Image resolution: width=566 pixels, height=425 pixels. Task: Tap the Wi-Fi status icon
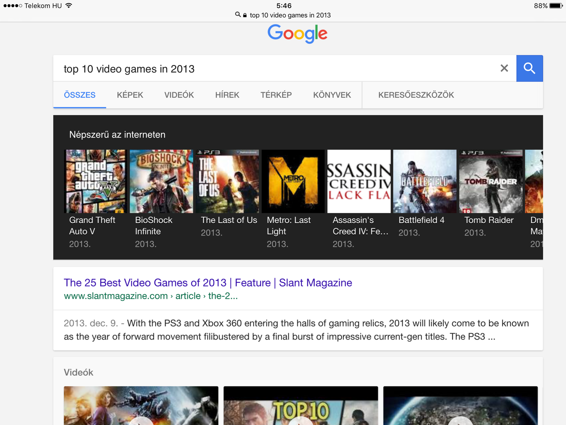(x=69, y=5)
